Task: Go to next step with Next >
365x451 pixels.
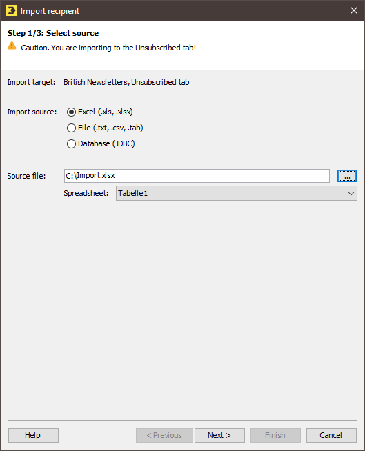Action: click(x=219, y=435)
